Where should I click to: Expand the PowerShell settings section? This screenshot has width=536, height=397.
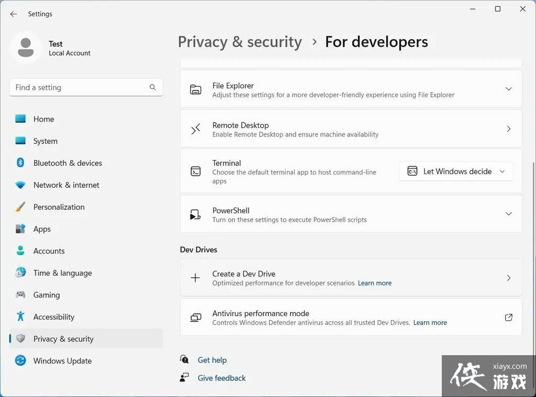coord(508,213)
